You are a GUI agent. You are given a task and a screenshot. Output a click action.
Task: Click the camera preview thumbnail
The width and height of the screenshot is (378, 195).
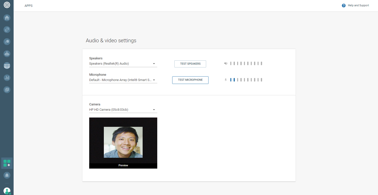pyautogui.click(x=123, y=142)
